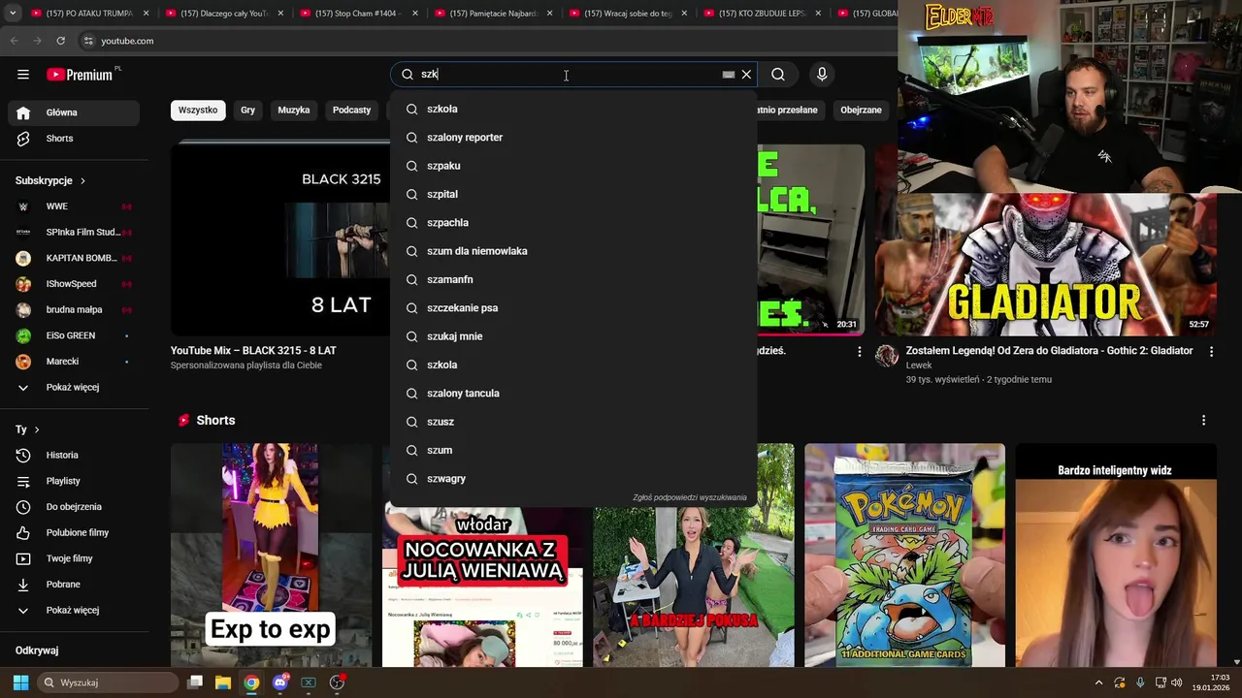This screenshot has width=1242, height=698.
Task: Go to the YouTube Premium logo home
Action: click(x=80, y=75)
